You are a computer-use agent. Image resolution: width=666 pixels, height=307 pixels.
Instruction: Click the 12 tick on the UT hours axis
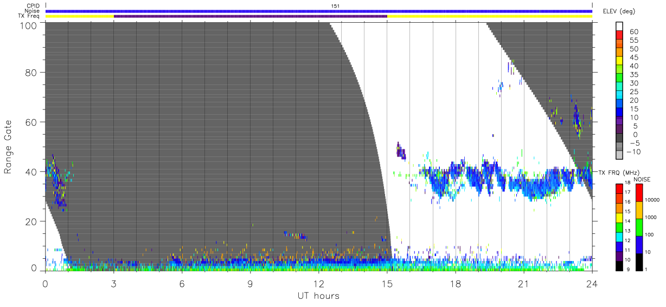click(319, 284)
